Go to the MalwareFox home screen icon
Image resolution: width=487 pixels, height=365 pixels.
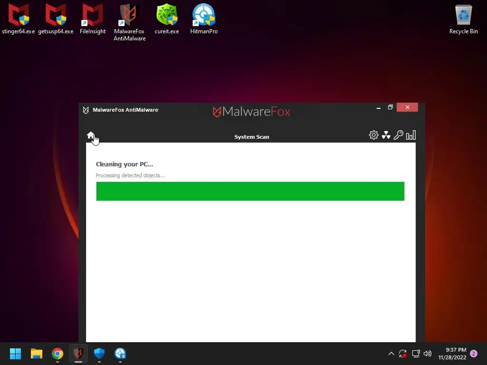point(91,135)
